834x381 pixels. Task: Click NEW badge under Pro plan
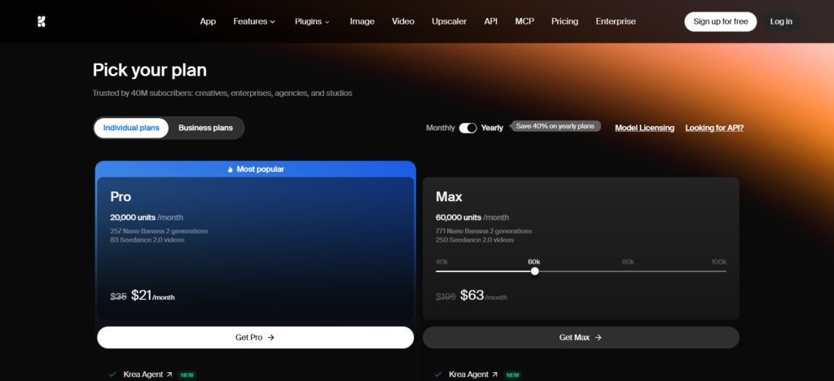click(x=187, y=375)
